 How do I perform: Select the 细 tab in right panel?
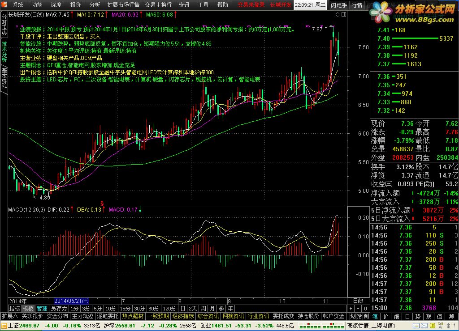(x=397, y=316)
